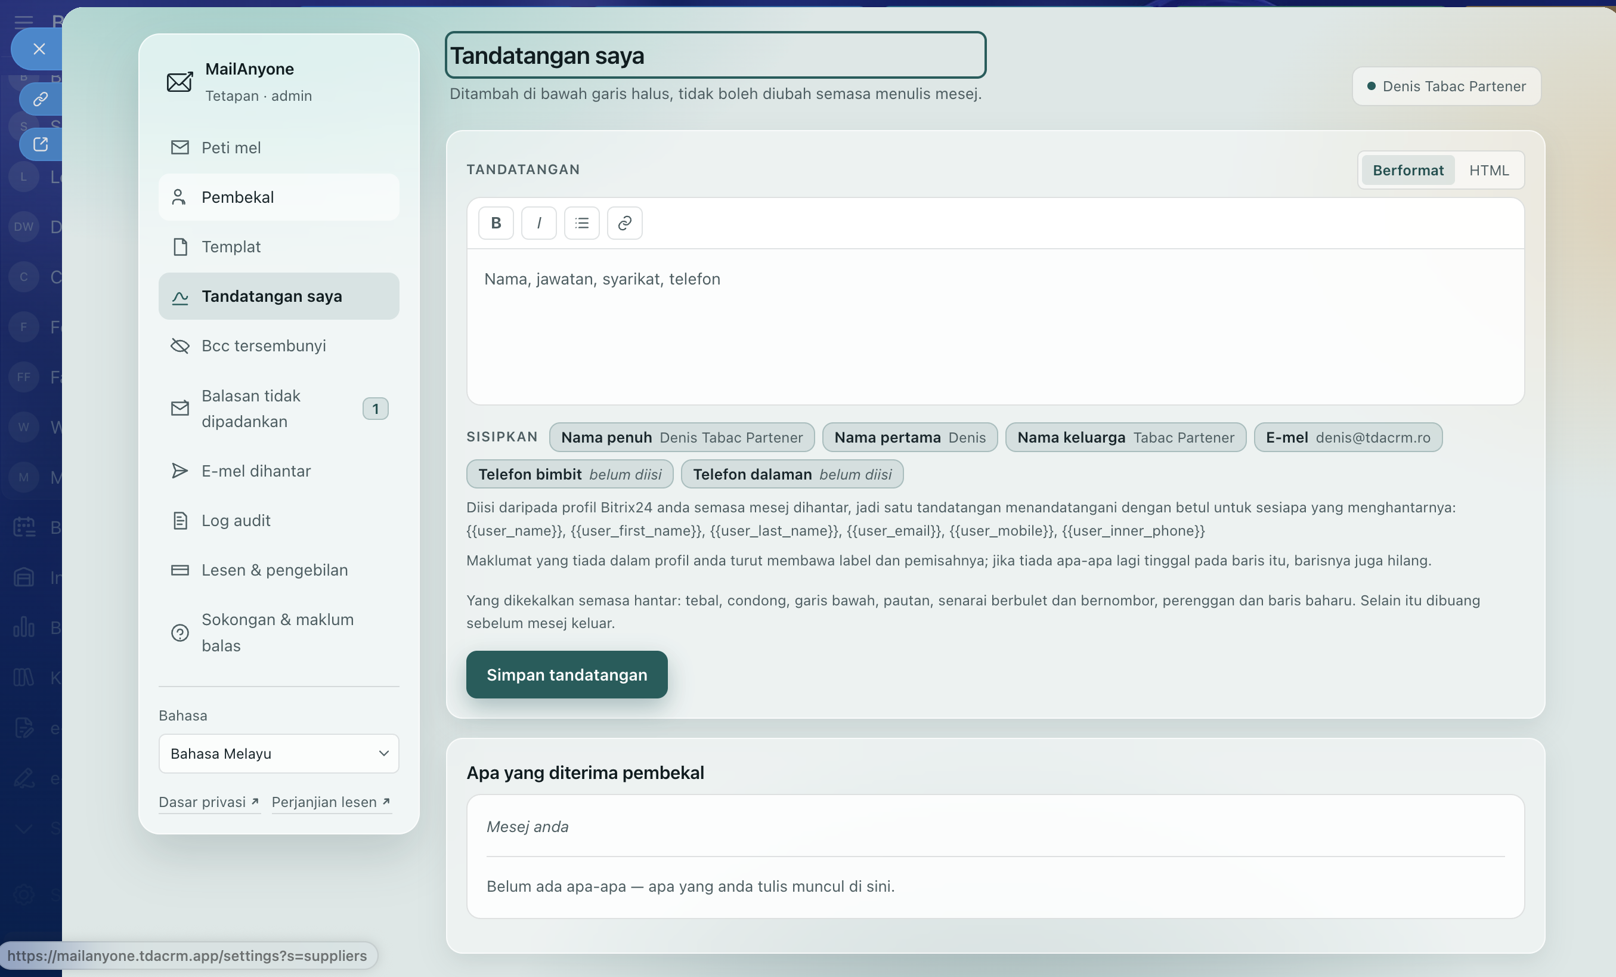Open Peti mel in sidebar
The image size is (1616, 977).
point(278,148)
